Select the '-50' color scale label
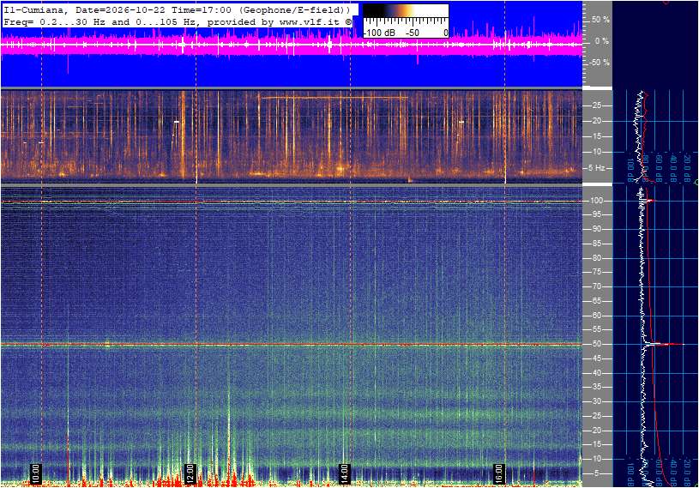Image resolution: width=699 pixels, height=488 pixels. coord(413,33)
